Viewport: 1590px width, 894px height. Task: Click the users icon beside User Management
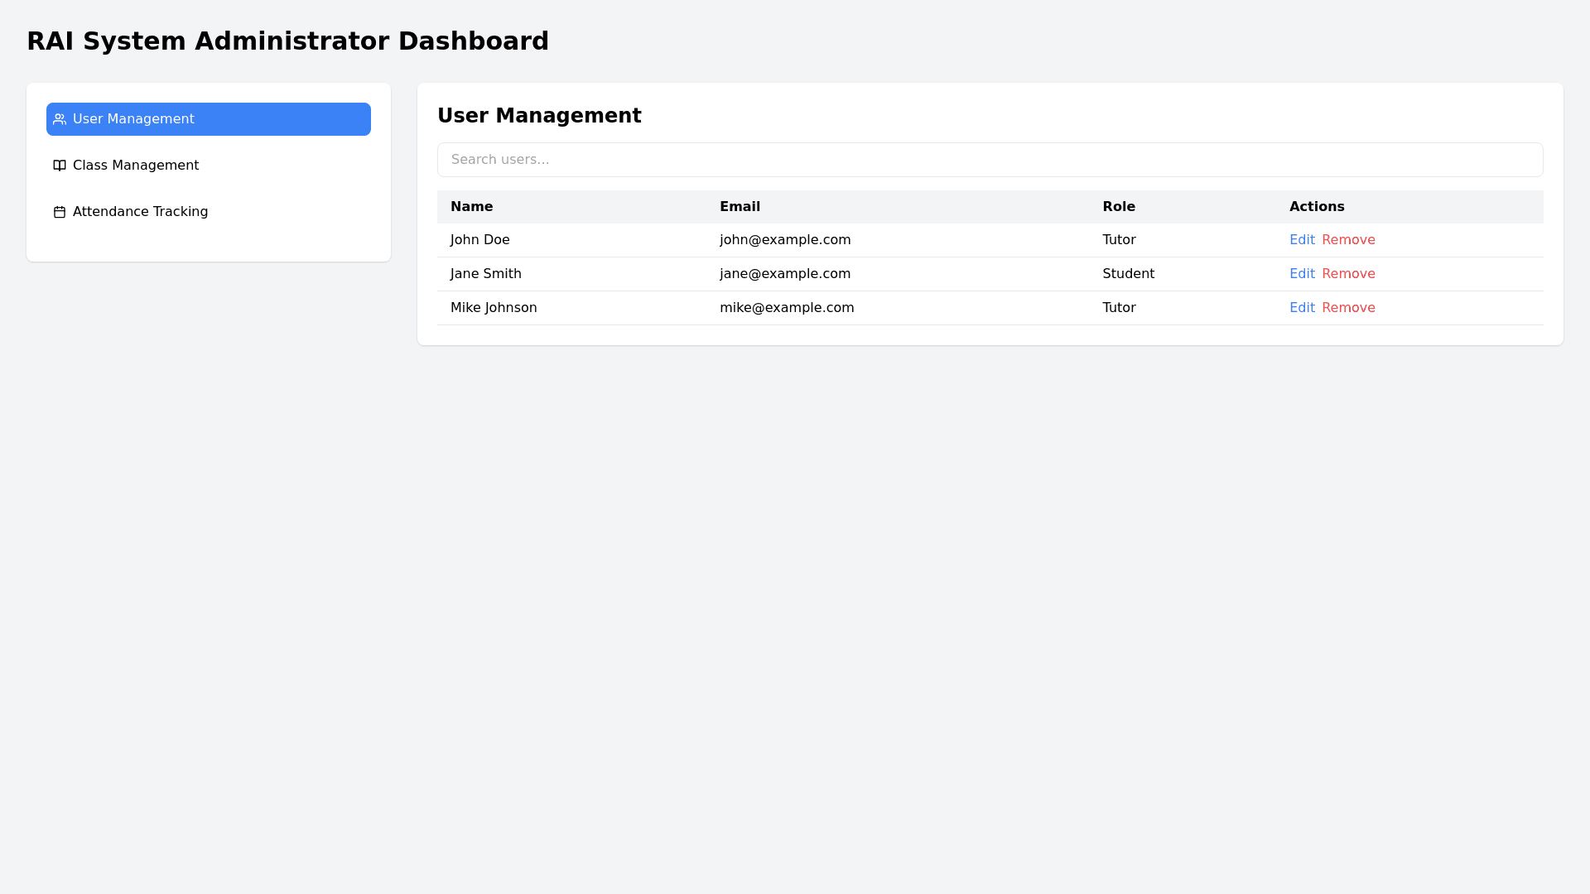pos(60,119)
